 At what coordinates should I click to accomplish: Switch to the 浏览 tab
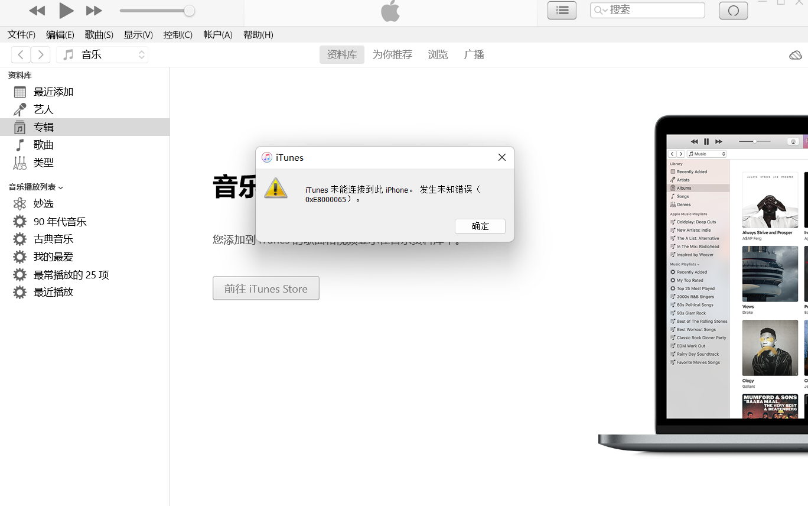pyautogui.click(x=438, y=55)
